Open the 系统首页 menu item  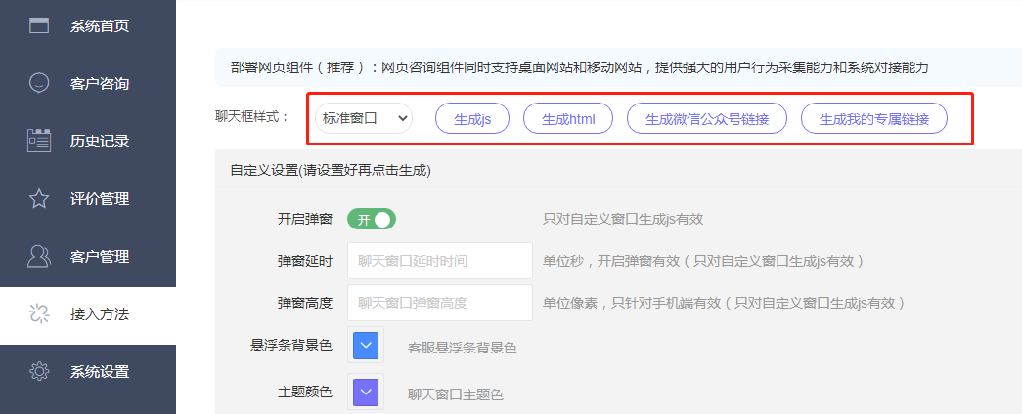(x=100, y=25)
